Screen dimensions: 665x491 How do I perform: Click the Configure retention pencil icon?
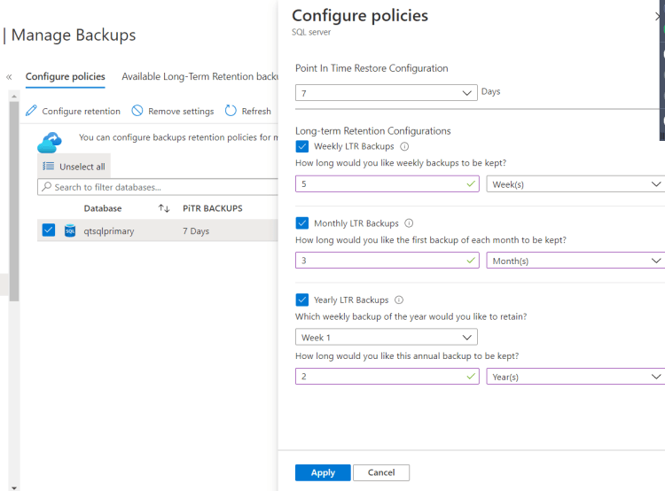31,111
